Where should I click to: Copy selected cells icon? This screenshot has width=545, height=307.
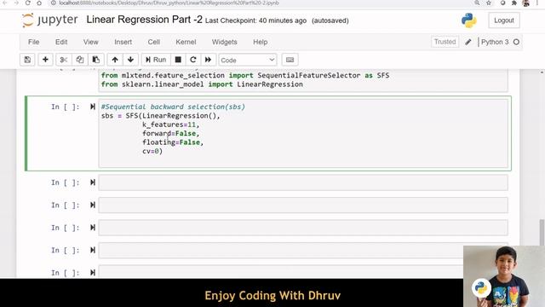pyautogui.click(x=79, y=60)
